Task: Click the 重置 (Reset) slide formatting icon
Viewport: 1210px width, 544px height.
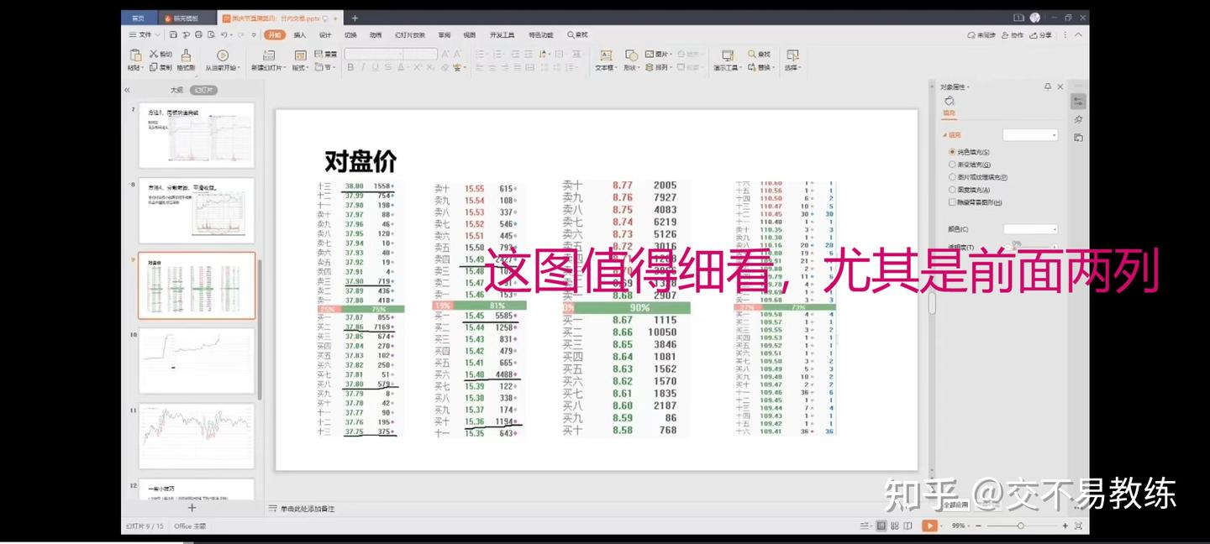Action: click(x=322, y=53)
